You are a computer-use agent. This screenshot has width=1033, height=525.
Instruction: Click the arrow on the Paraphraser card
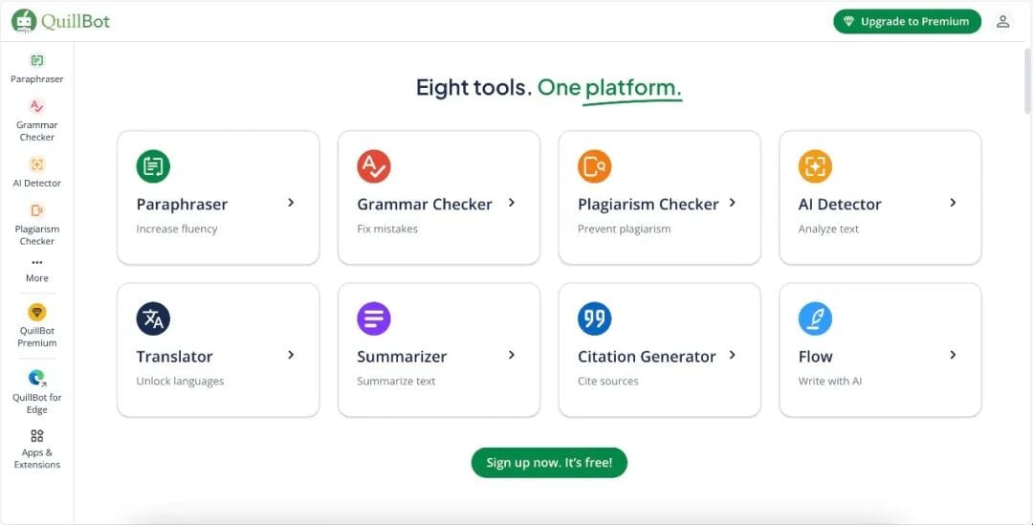click(x=291, y=203)
